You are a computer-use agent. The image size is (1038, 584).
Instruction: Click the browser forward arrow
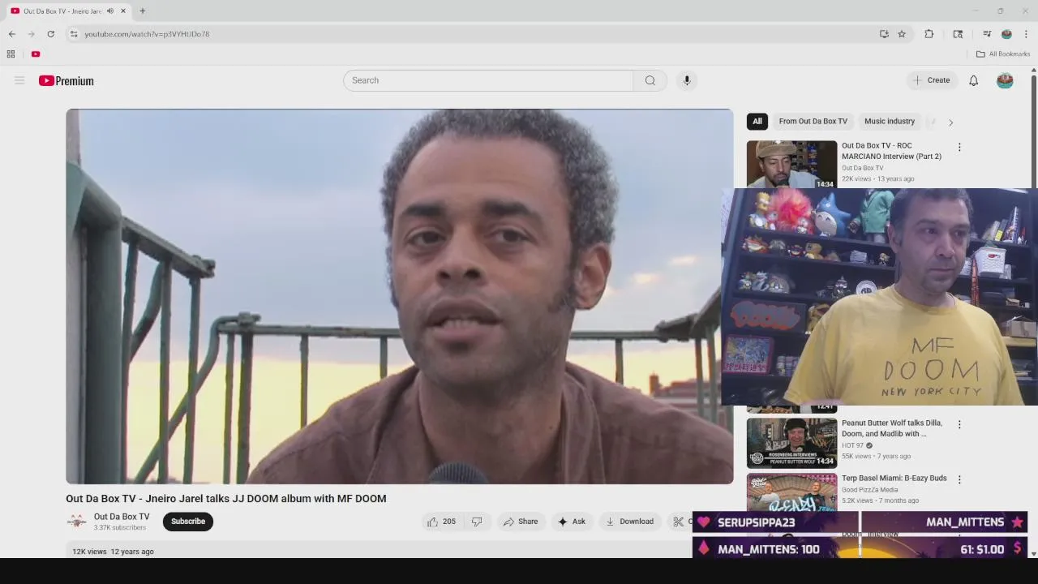click(31, 34)
